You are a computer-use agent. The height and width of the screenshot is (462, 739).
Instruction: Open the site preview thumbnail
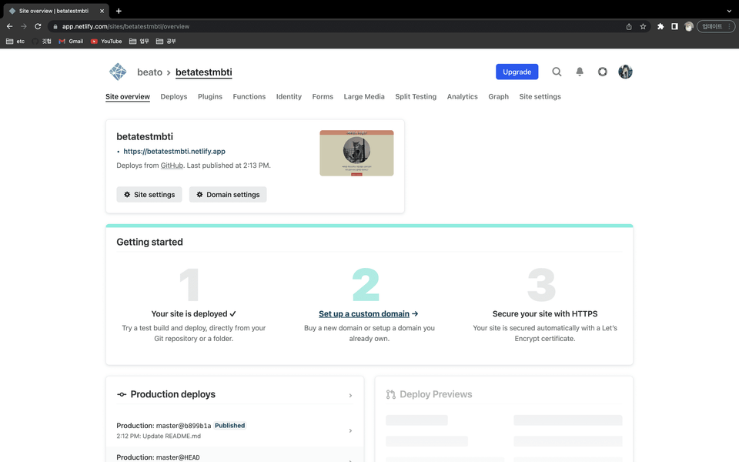pyautogui.click(x=356, y=153)
